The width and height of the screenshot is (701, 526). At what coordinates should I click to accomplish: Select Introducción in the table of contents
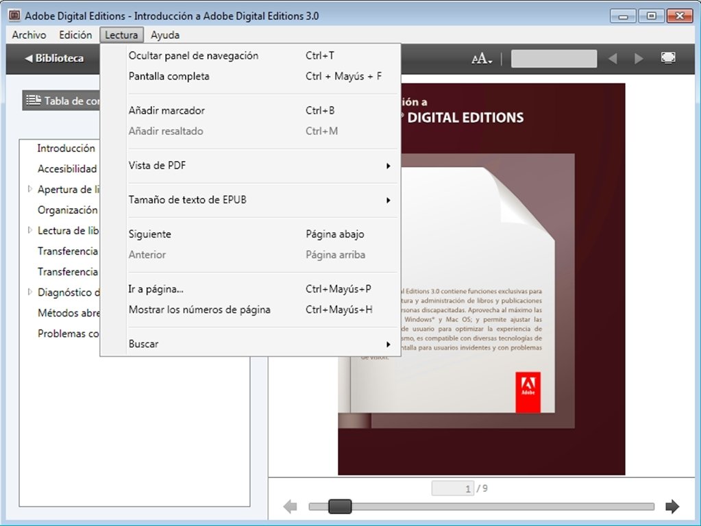click(66, 149)
